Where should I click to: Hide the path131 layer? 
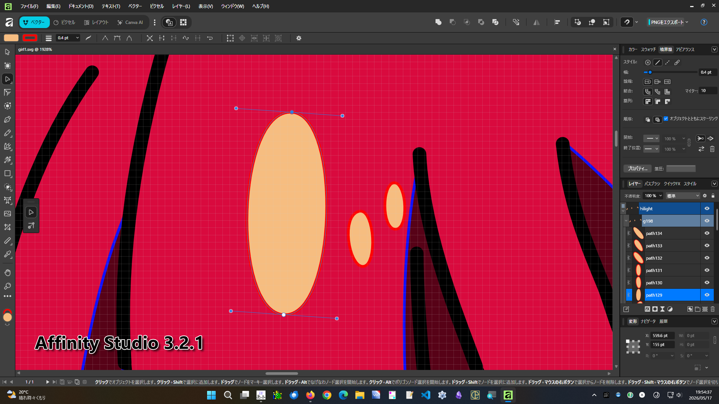click(707, 270)
